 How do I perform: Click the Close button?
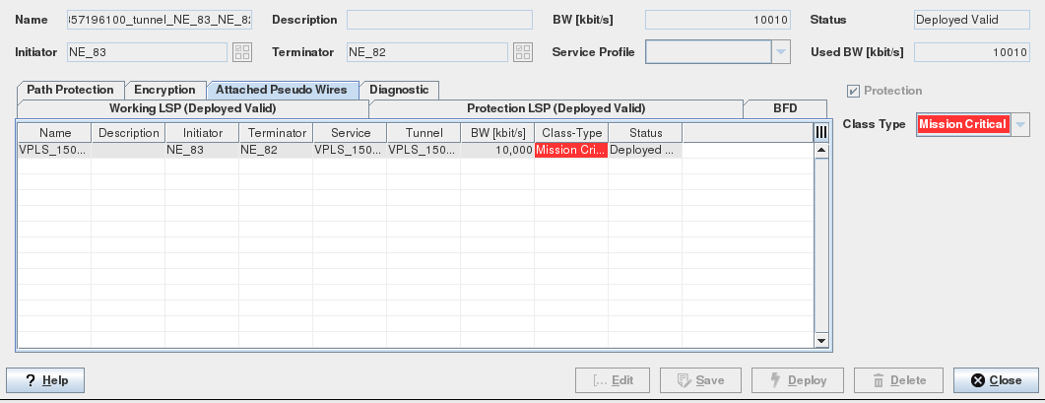(995, 380)
